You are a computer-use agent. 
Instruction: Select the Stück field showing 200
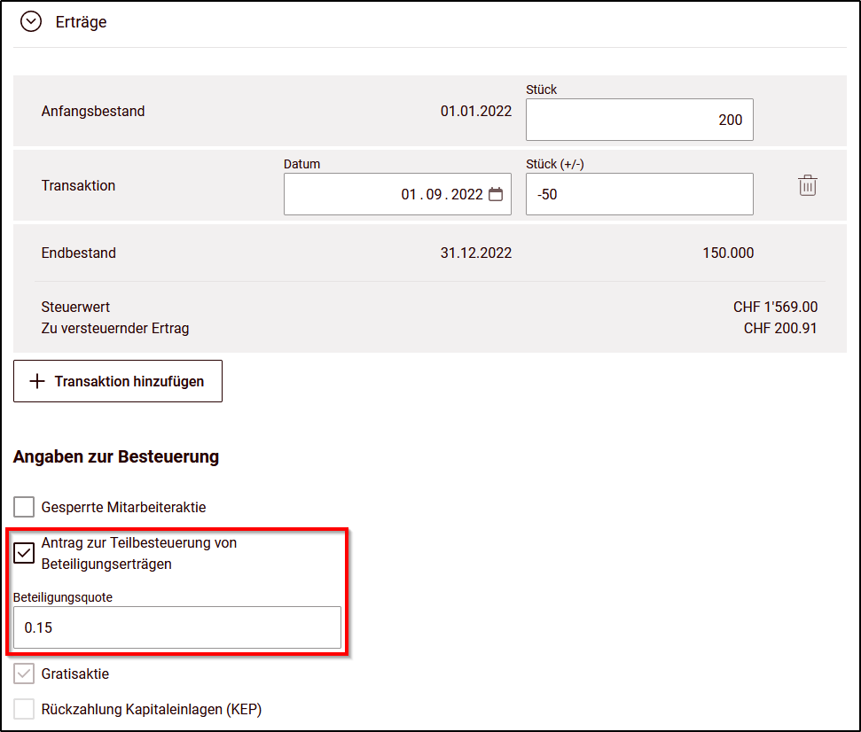coord(638,120)
